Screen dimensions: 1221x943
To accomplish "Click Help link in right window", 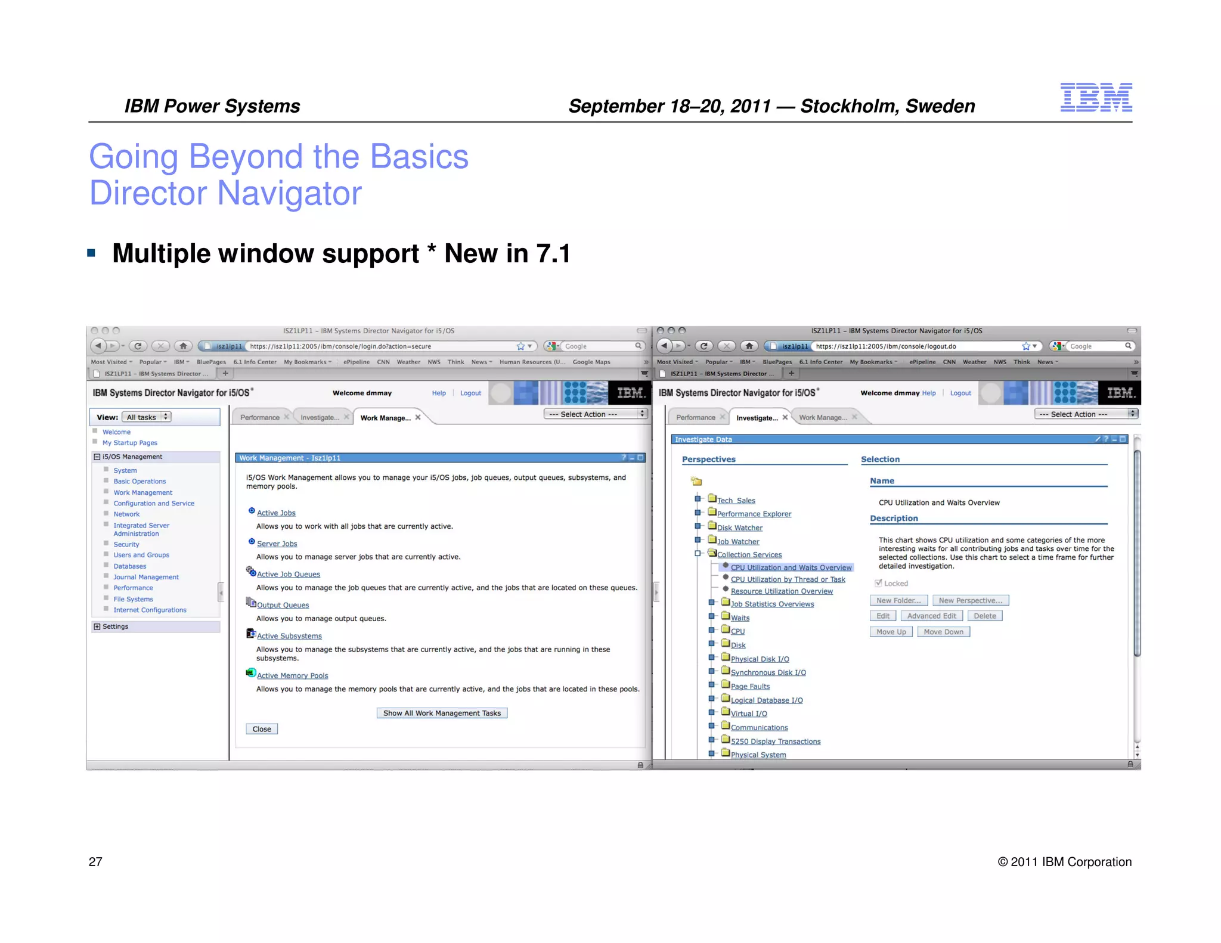I will (x=929, y=393).
